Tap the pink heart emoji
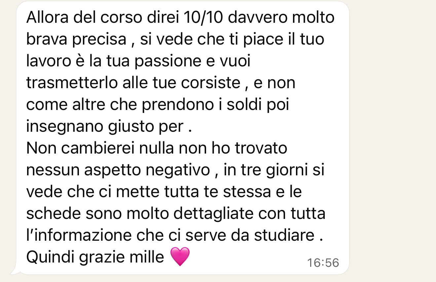This screenshot has width=436, height=282. click(x=180, y=257)
